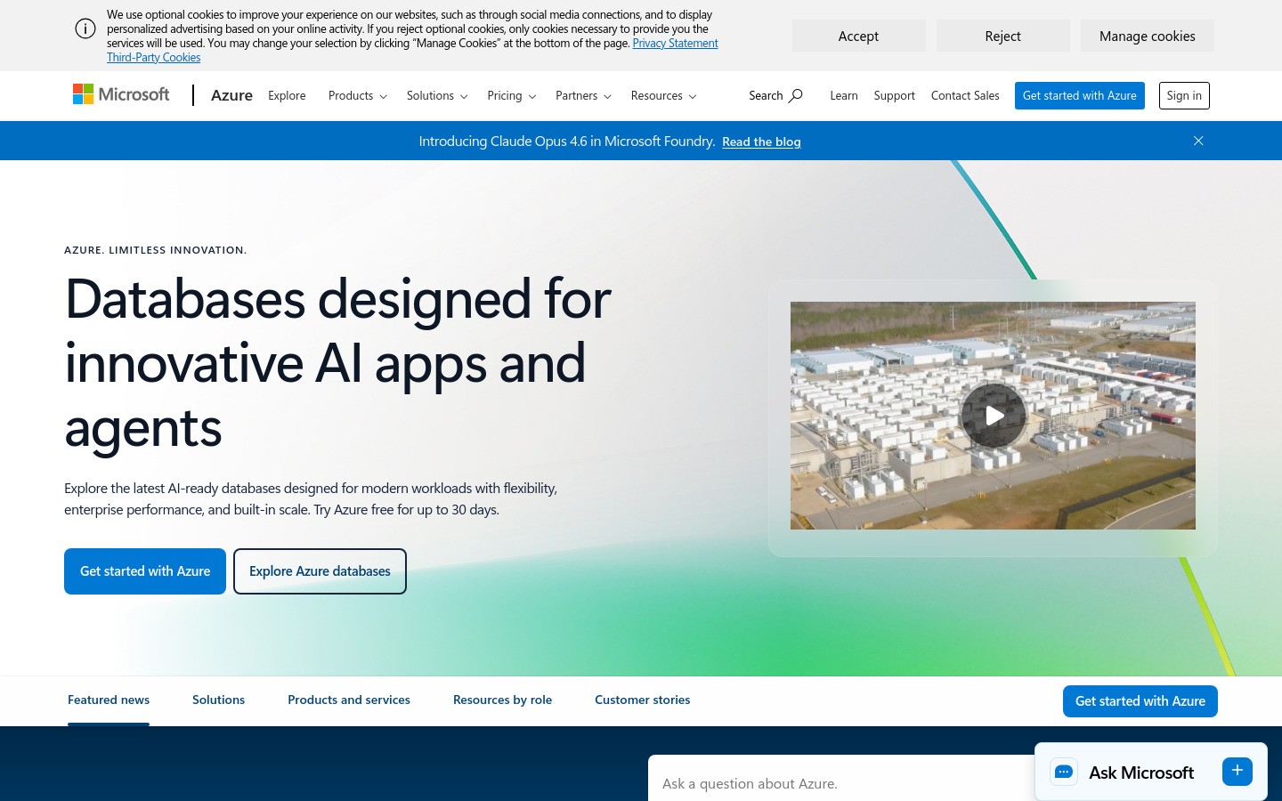Open Manage cookies settings

coord(1147,36)
